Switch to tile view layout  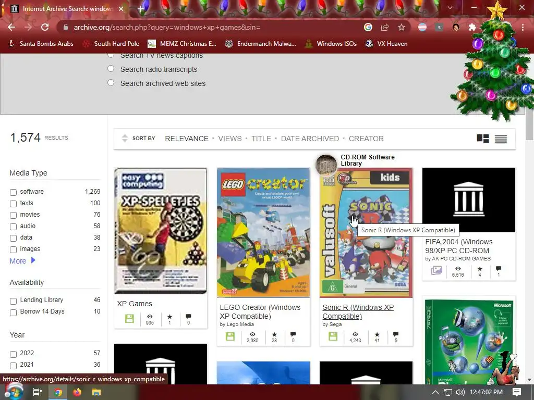click(482, 139)
